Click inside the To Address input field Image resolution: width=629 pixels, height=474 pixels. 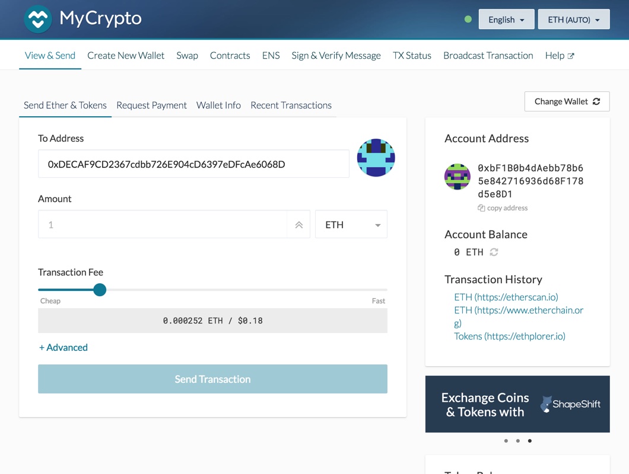click(x=193, y=164)
